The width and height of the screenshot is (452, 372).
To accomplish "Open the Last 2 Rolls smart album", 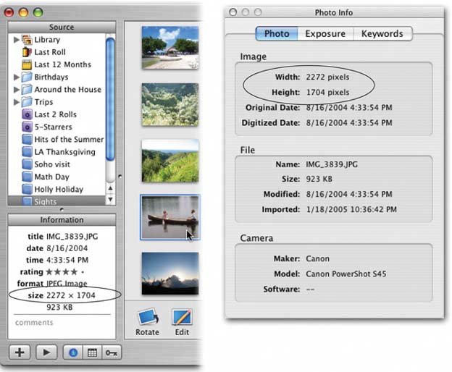I will (x=28, y=114).
